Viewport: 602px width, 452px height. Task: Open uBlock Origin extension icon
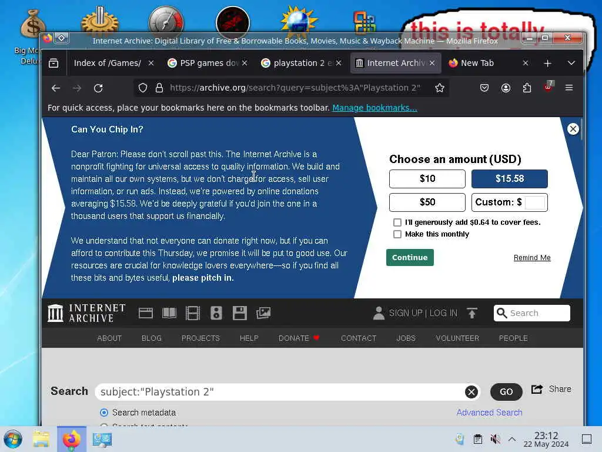pos(549,87)
